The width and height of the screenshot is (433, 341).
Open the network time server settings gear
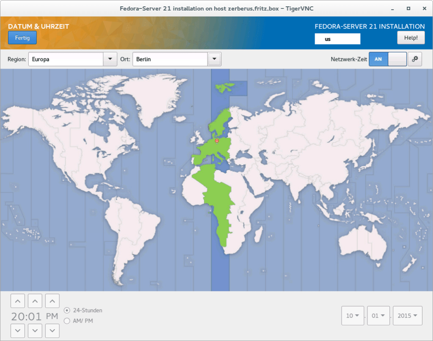coord(415,59)
